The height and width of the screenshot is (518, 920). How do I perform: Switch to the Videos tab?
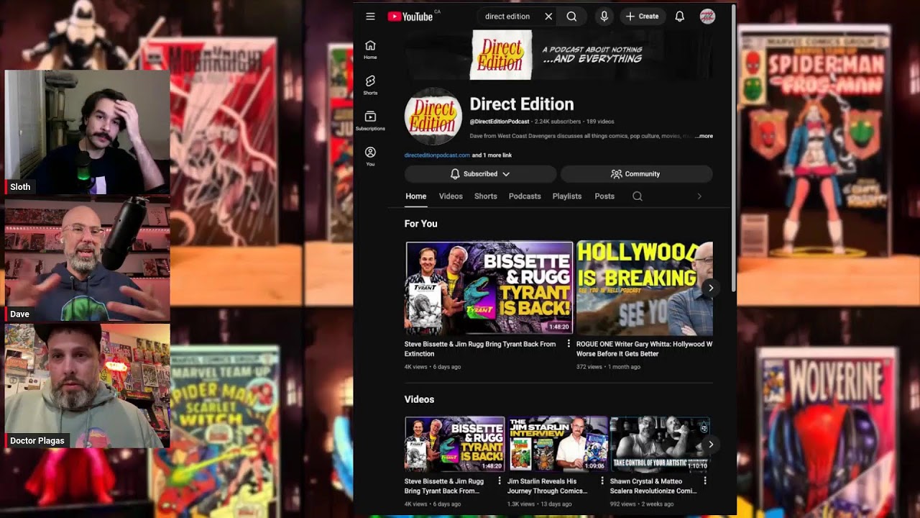click(x=451, y=196)
